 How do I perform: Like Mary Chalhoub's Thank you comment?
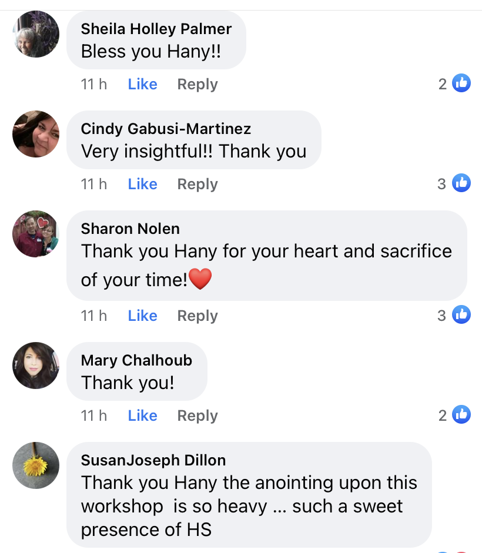(143, 415)
